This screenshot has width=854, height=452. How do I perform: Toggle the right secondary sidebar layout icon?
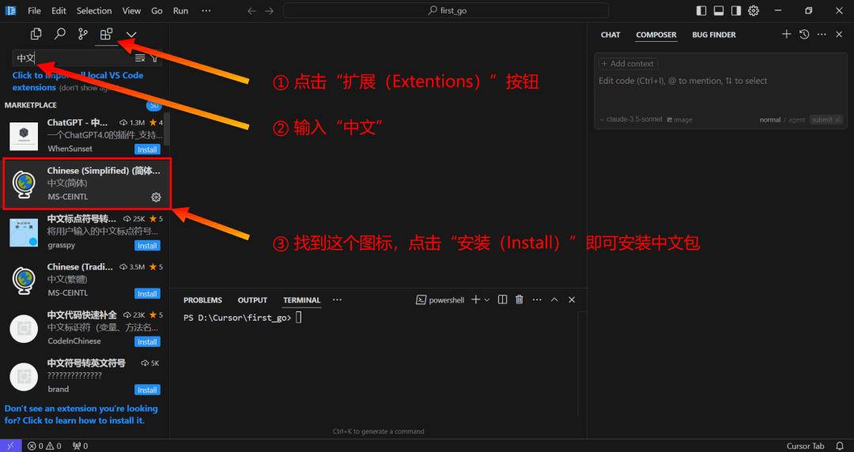pyautogui.click(x=736, y=10)
